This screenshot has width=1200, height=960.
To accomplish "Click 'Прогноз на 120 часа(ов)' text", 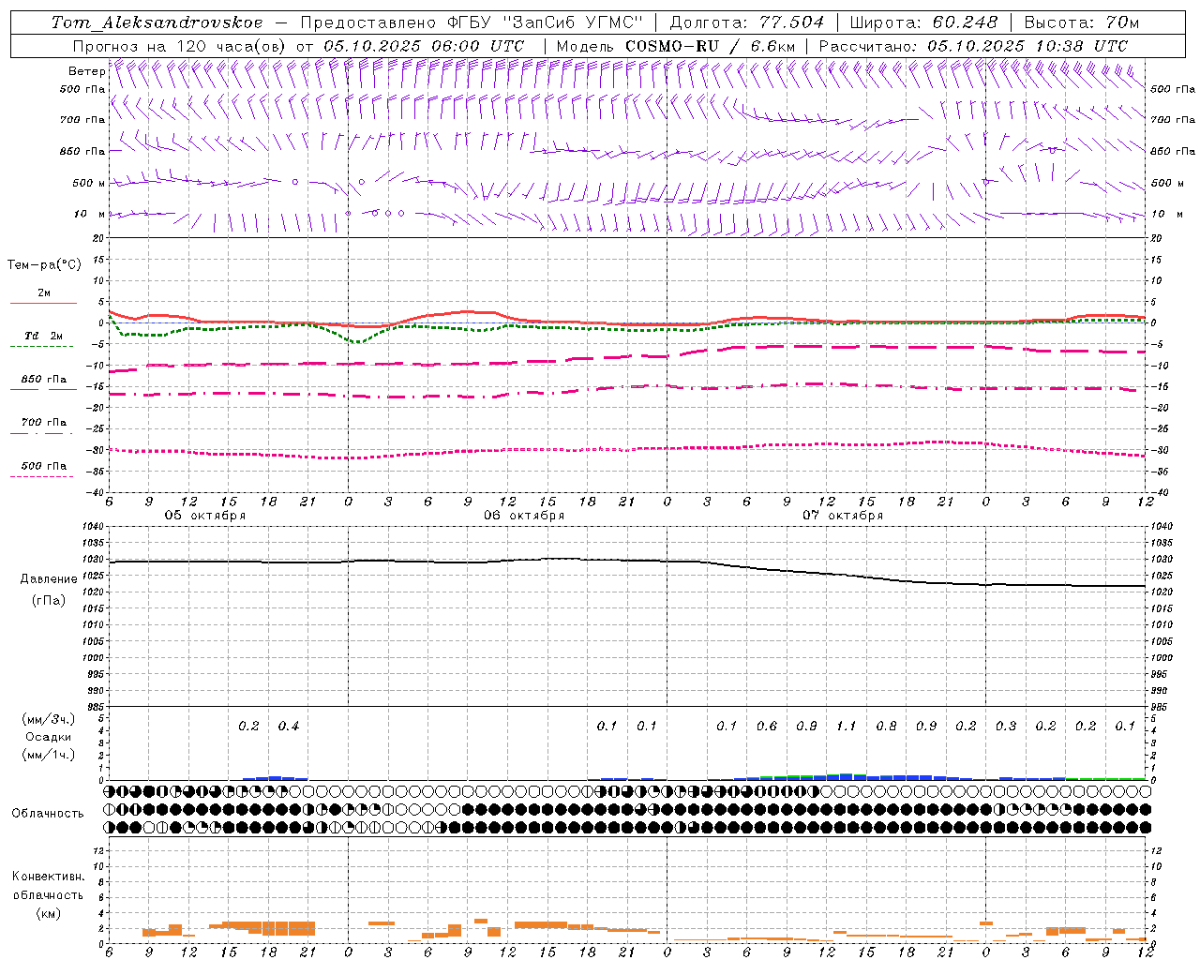I will tap(180, 46).
